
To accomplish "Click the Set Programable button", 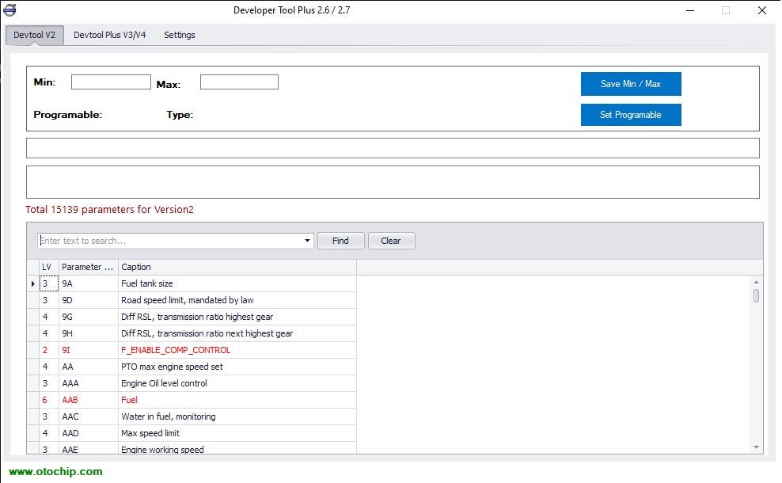I will pyautogui.click(x=631, y=115).
